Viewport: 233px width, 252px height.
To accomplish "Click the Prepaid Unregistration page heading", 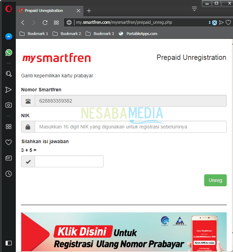I will (x=191, y=57).
